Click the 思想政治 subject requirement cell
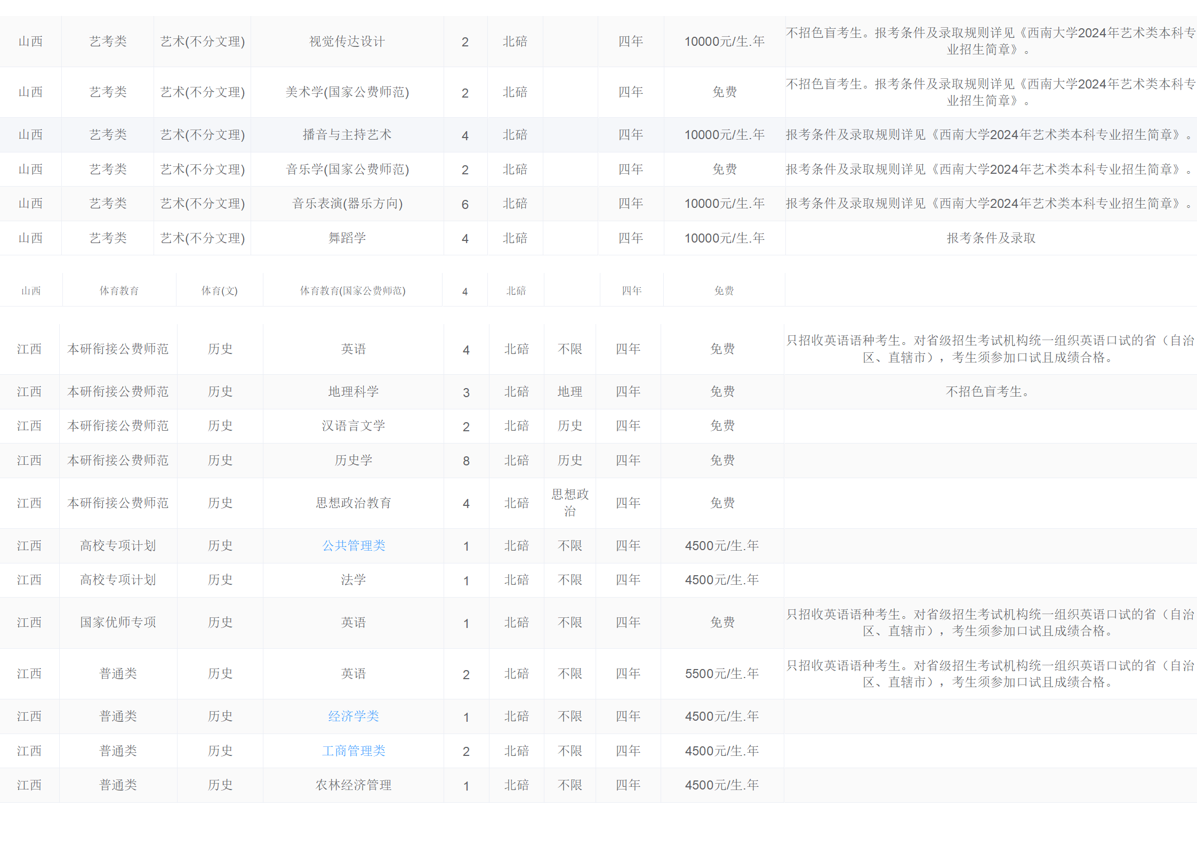This screenshot has height=846, width=1197. pos(570,502)
